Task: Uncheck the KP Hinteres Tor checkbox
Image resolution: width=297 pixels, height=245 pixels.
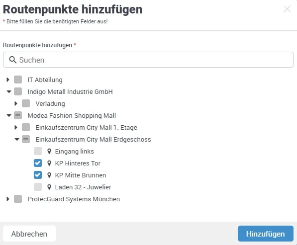Action: [38, 163]
